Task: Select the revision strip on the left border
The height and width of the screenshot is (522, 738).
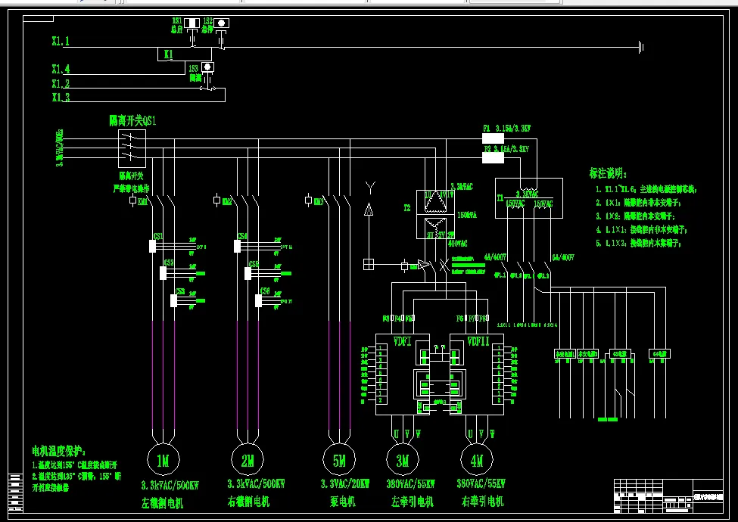Action: [16, 492]
